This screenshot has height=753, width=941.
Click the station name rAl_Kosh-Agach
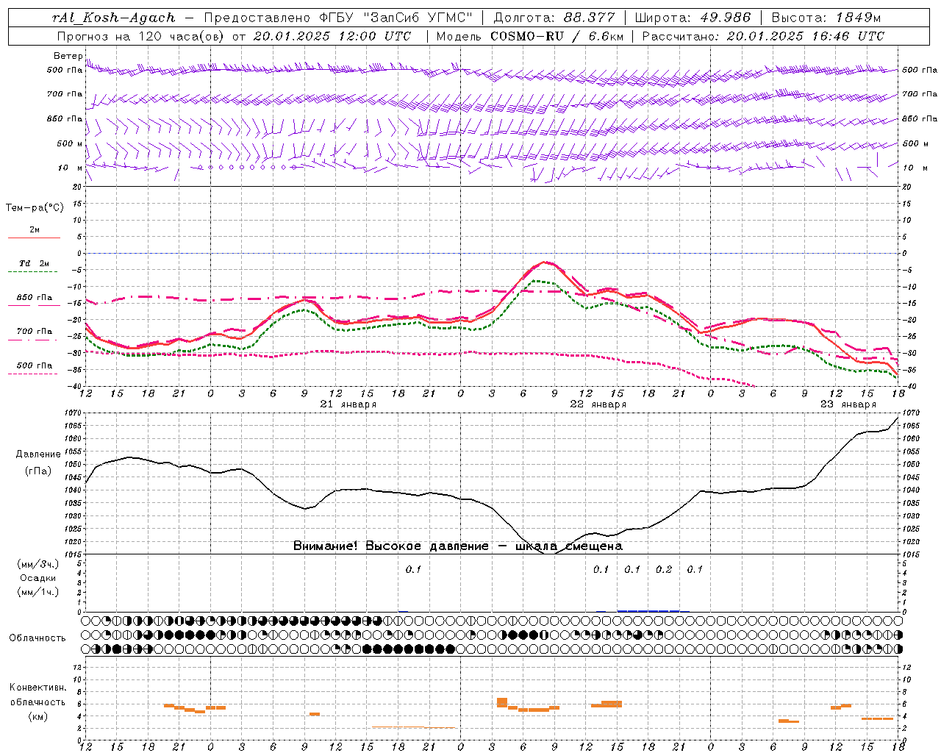(x=114, y=18)
